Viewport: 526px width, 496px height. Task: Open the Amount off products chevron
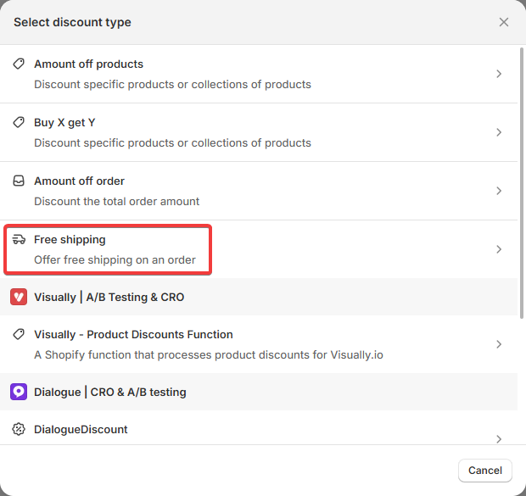coord(499,74)
